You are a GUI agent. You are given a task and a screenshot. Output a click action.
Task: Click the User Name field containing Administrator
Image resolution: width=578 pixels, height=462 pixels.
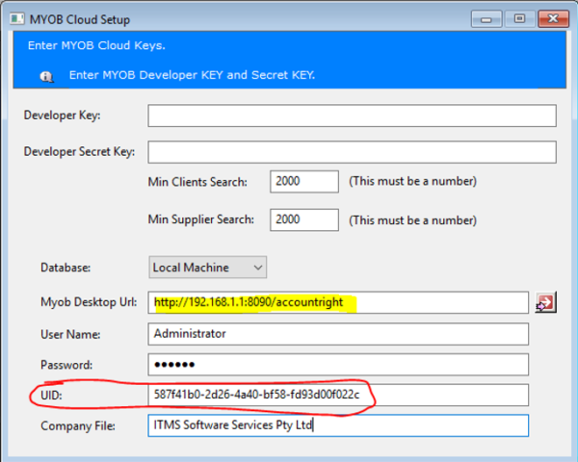click(x=339, y=333)
